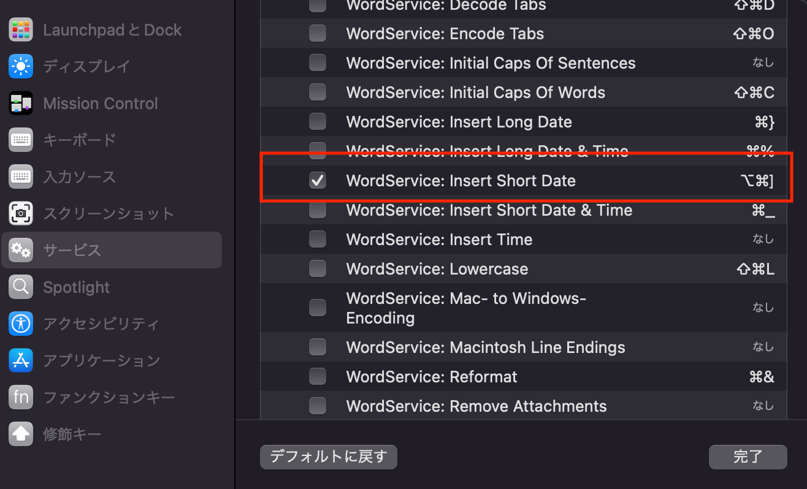Switch to 入力ソース sidebar category

coord(79,176)
